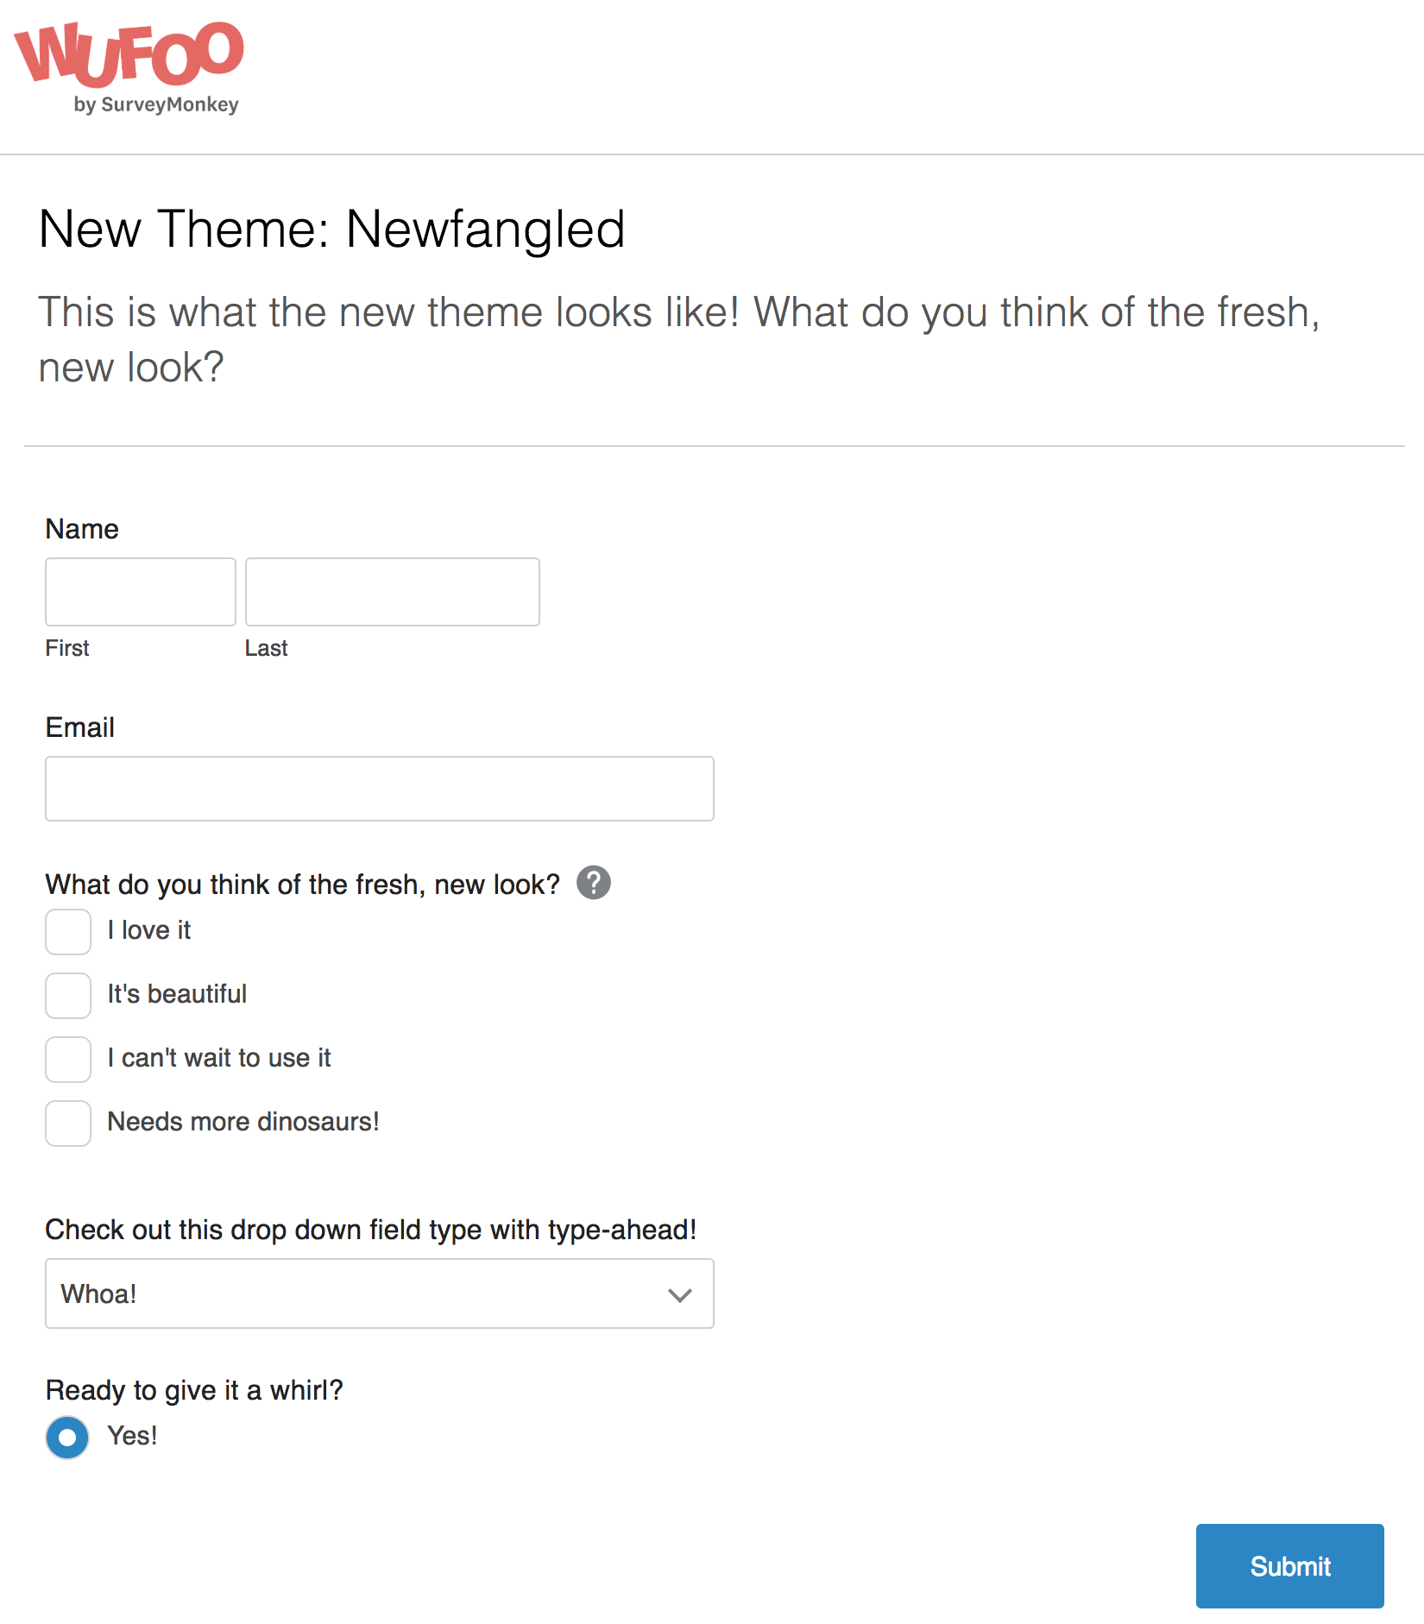Expand the type-ahead drop down field
Image resolution: width=1424 pixels, height=1624 pixels.
pos(380,1294)
